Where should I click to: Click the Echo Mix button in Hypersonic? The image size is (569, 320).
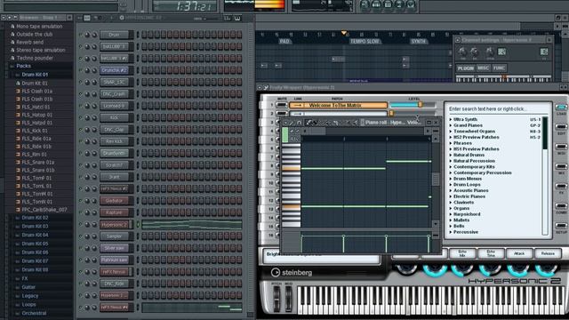(462, 253)
